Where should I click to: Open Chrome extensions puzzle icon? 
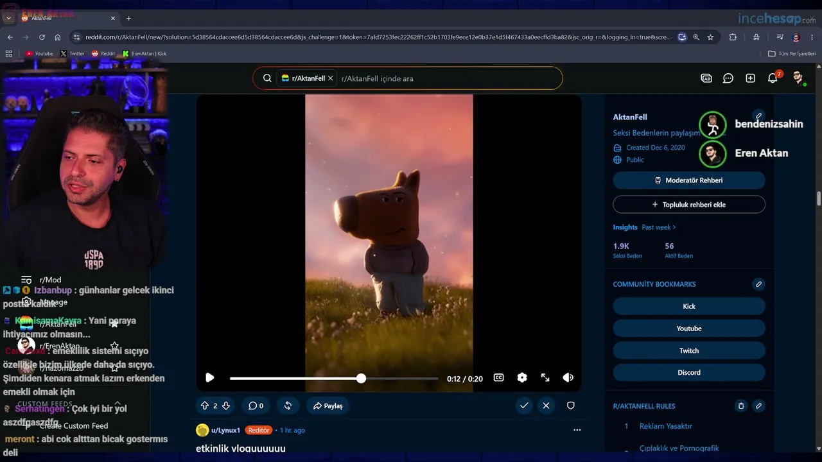pyautogui.click(x=733, y=37)
